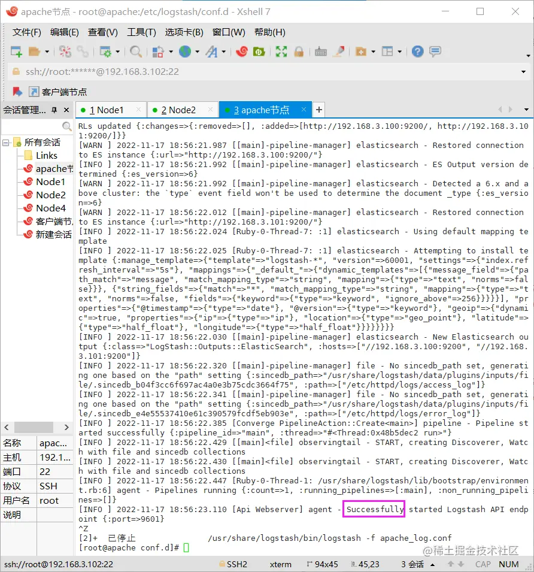The height and width of the screenshot is (572, 534).
Task: Close the Node2 tab
Action: click(x=210, y=110)
